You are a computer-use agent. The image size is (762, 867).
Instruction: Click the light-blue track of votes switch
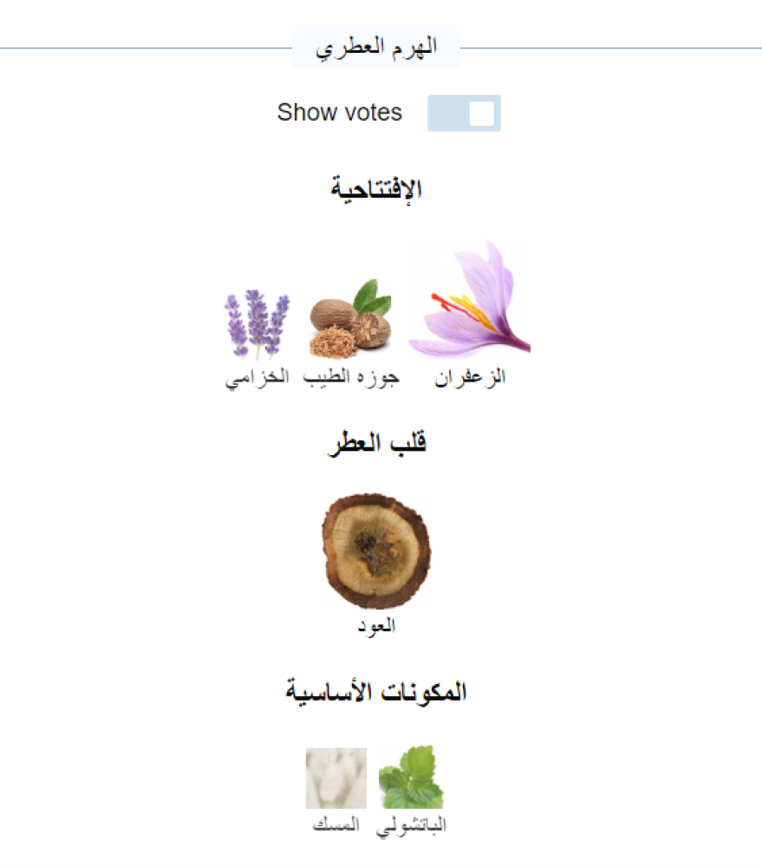(x=448, y=113)
